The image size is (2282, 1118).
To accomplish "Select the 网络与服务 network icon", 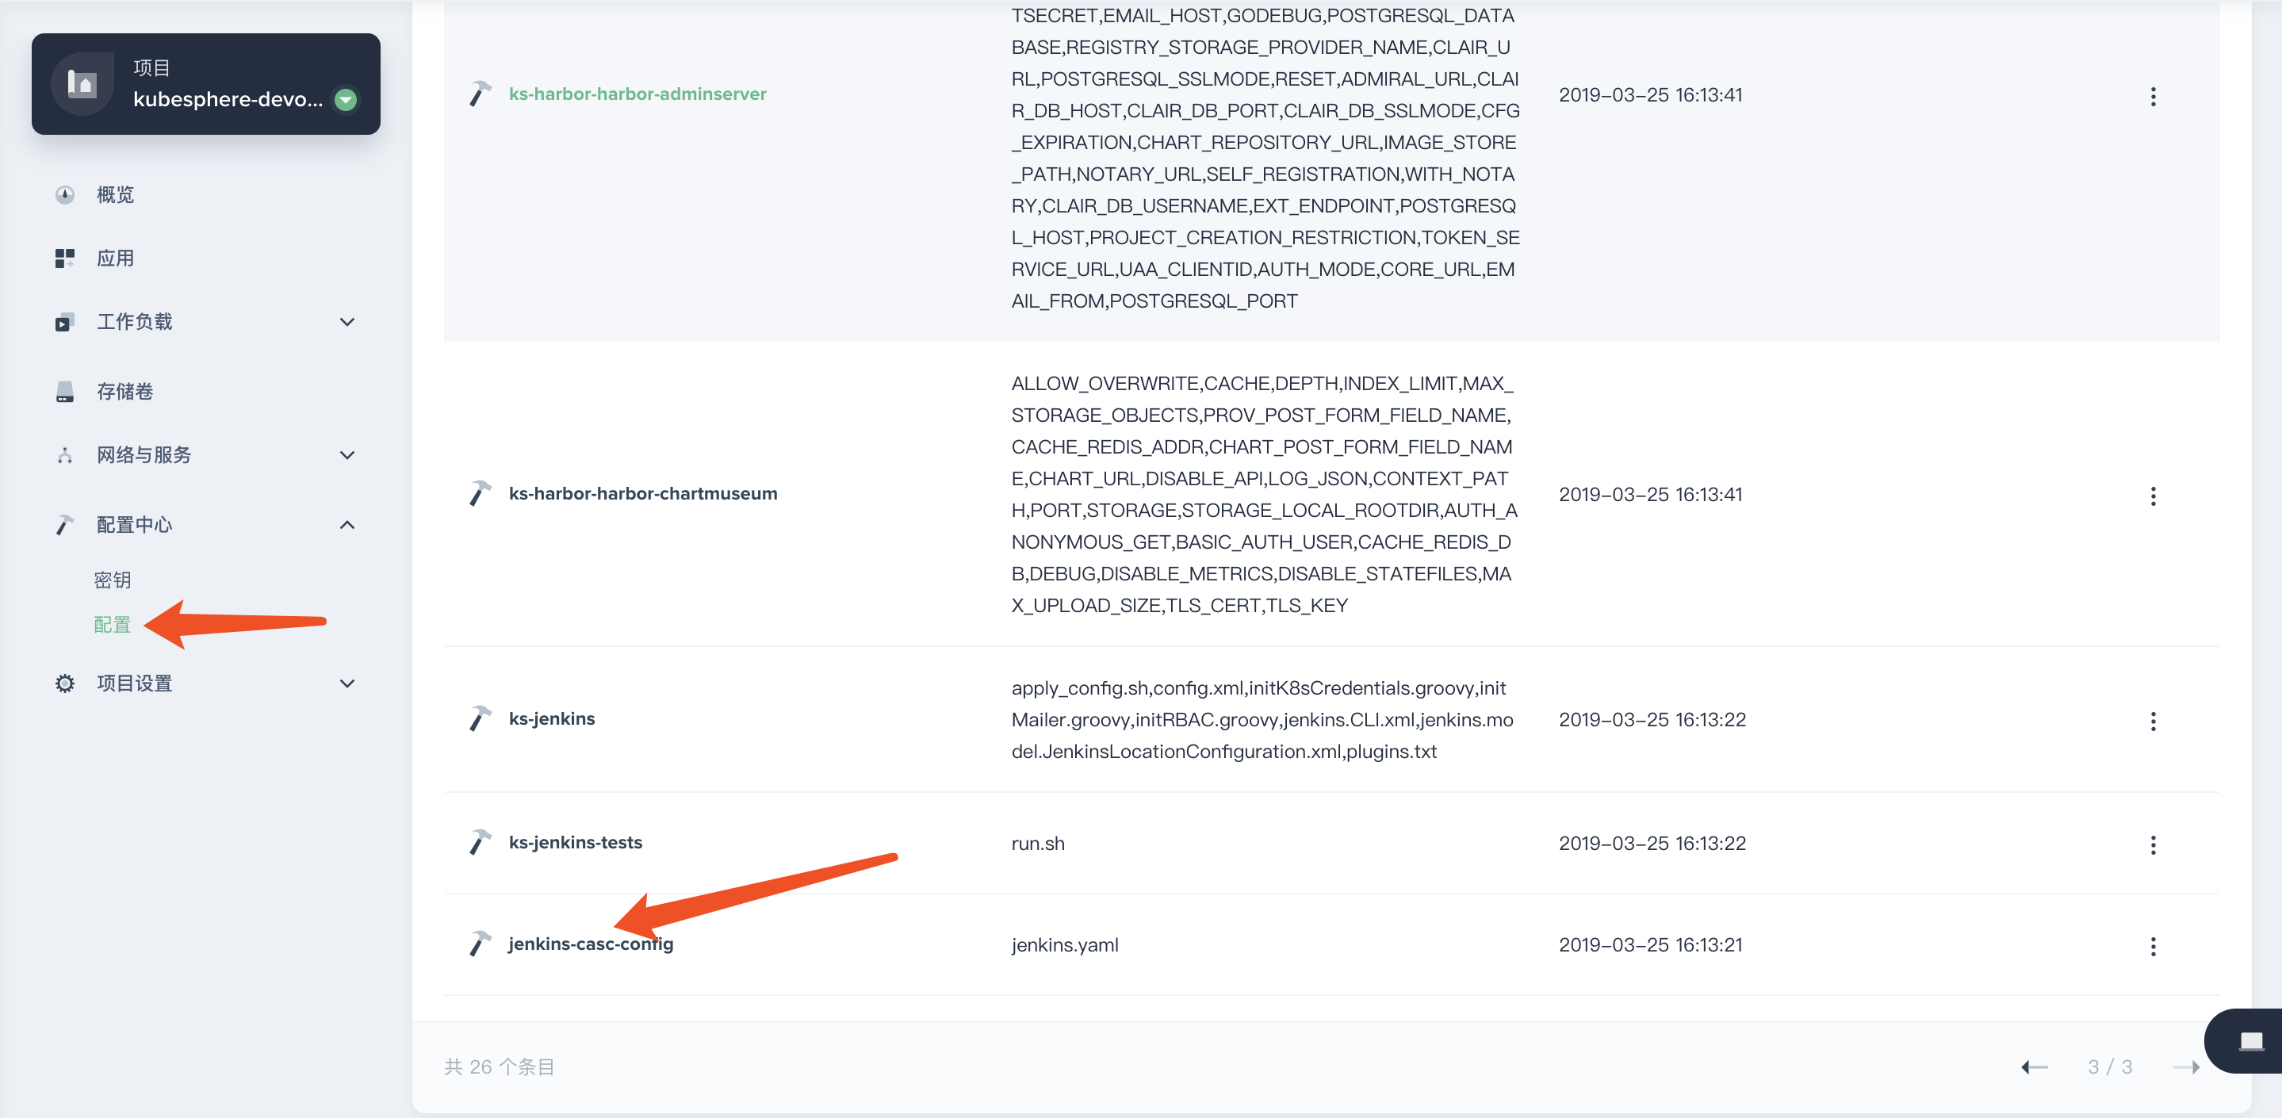I will point(63,454).
